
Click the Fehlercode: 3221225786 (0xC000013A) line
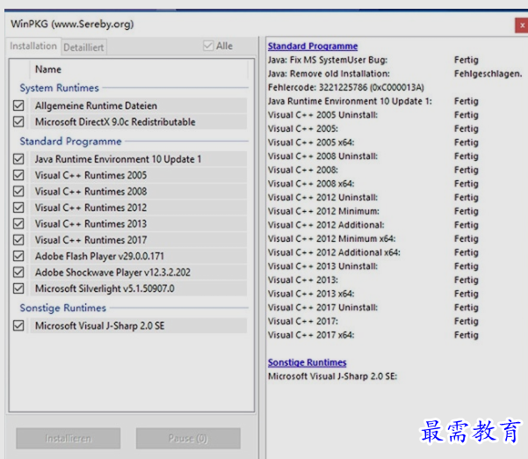(x=346, y=87)
